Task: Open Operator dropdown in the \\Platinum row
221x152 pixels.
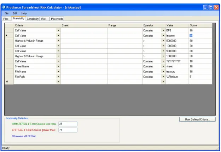Action: coord(163,77)
